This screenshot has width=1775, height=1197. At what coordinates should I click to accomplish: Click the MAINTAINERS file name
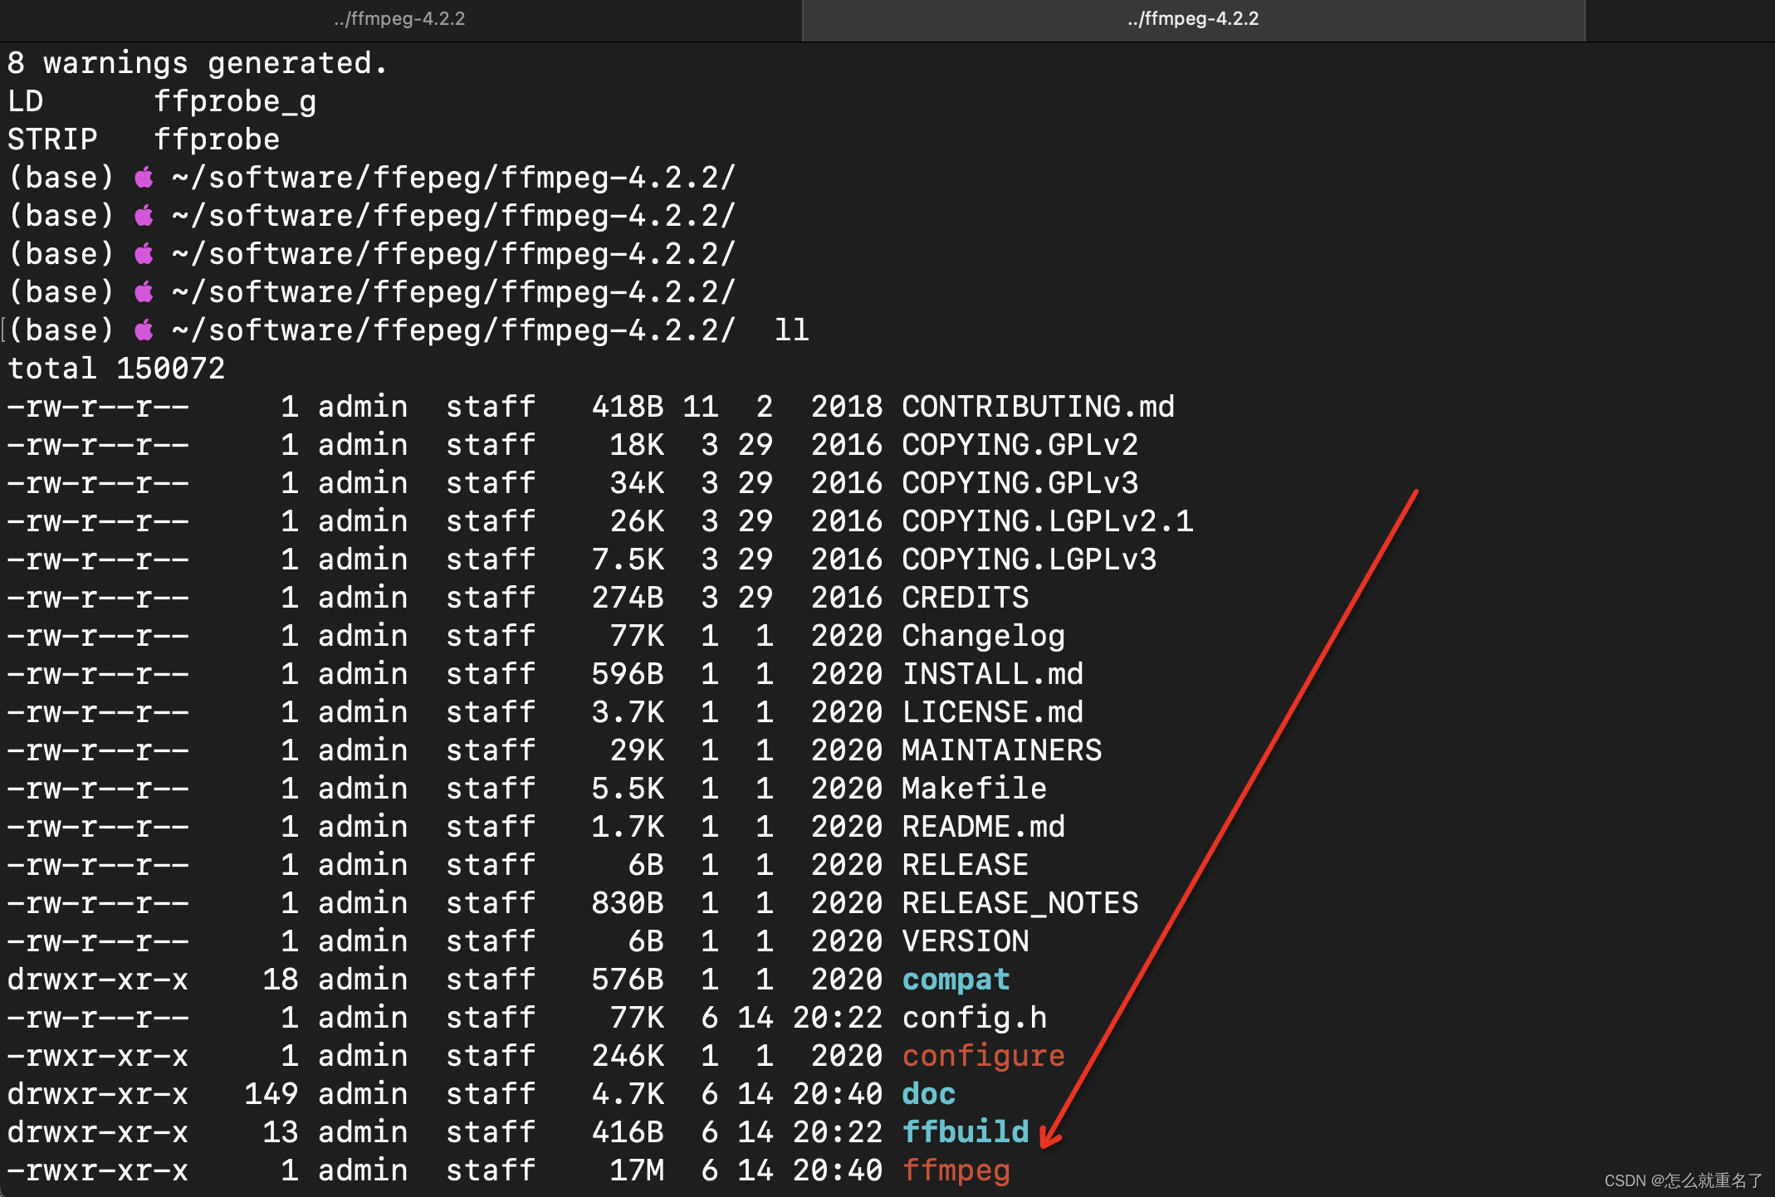1001,750
